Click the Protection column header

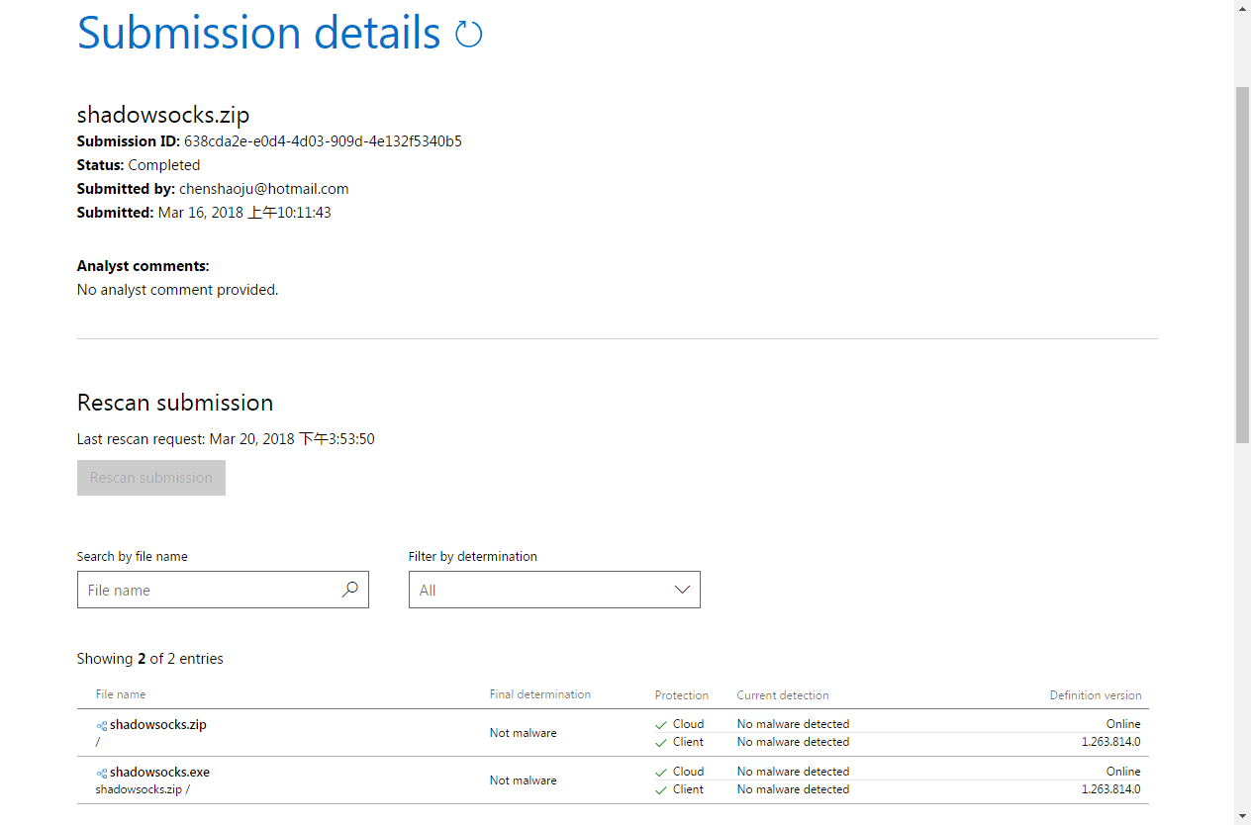682,694
